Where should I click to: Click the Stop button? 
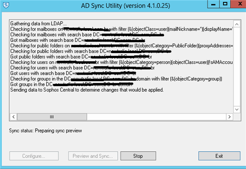coord(138,156)
